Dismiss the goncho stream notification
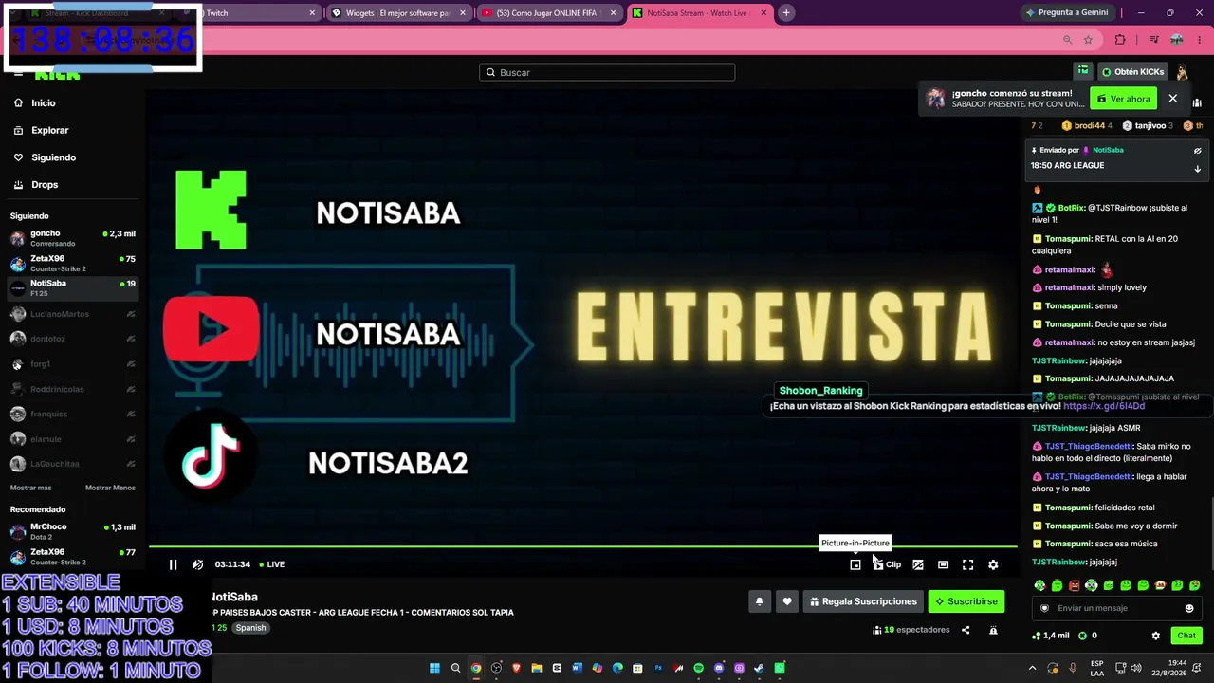The image size is (1214, 683). click(1172, 99)
